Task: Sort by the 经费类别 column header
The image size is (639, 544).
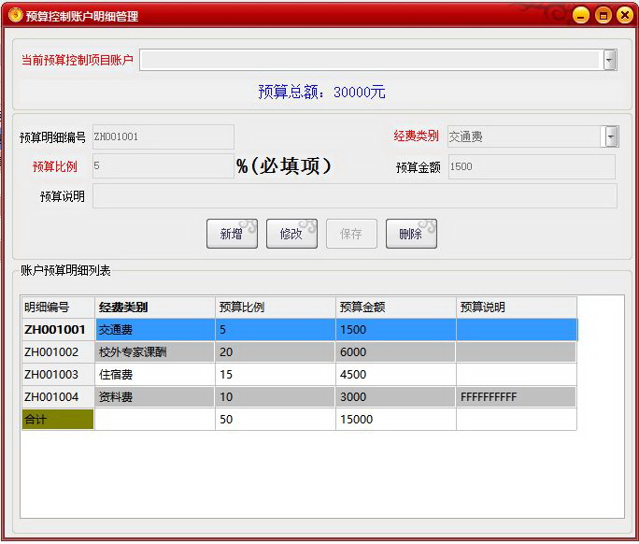Action: (155, 308)
